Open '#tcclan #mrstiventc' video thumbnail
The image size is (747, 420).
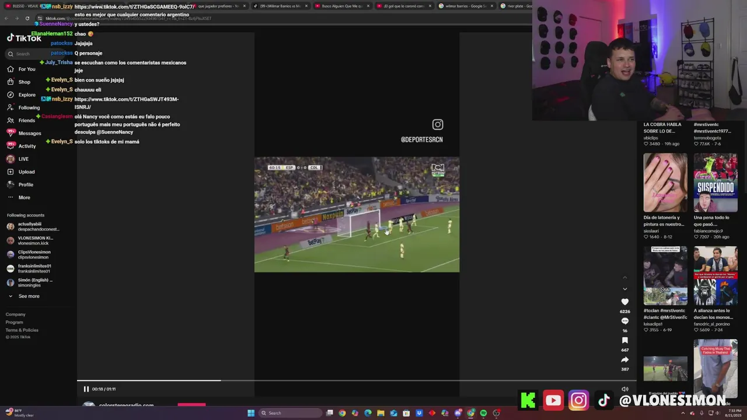(x=665, y=276)
